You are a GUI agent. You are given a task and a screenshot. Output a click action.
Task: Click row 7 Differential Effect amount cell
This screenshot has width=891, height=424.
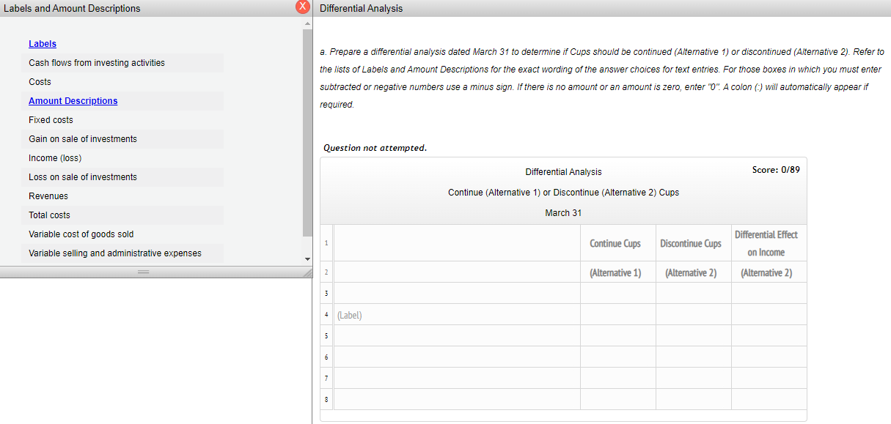click(769, 378)
